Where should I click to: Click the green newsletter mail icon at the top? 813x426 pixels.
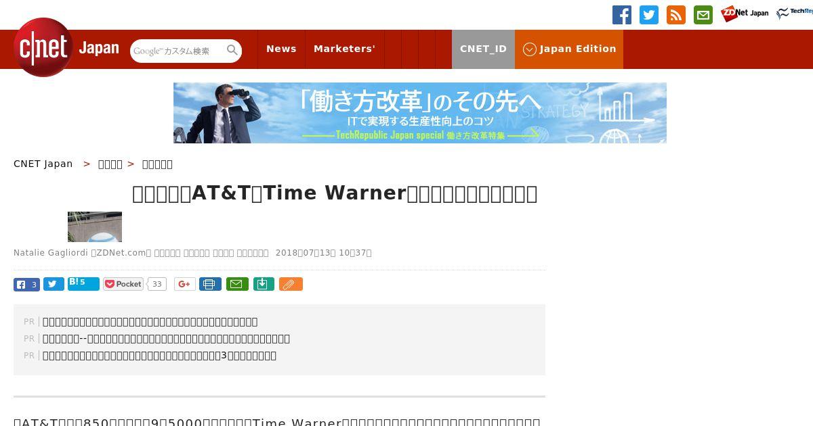(703, 15)
